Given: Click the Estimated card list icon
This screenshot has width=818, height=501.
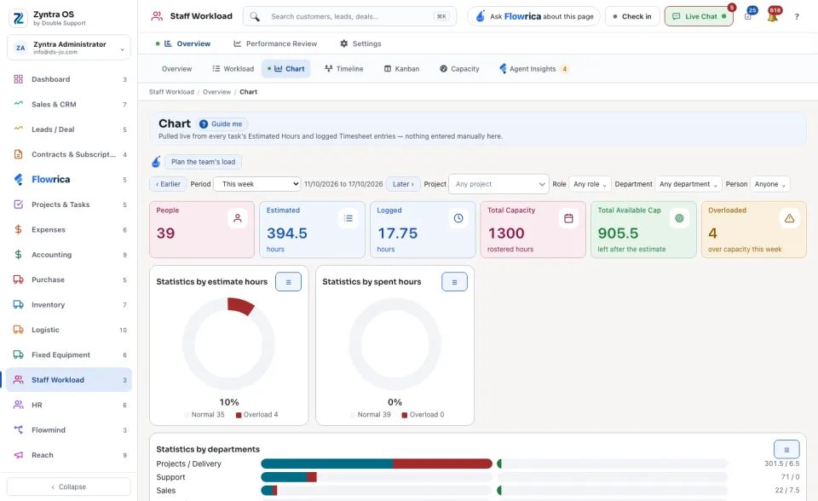Looking at the screenshot, I should (348, 218).
